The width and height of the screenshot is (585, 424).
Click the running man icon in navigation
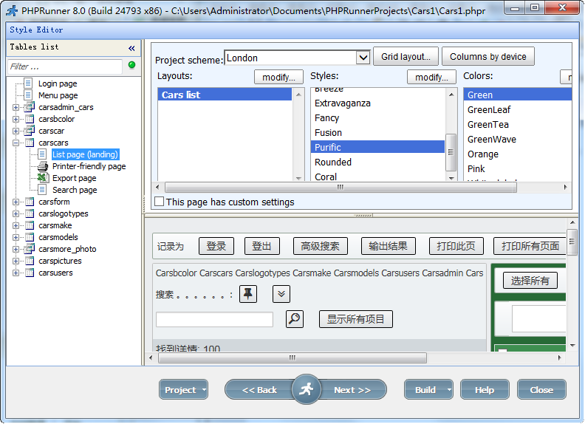[306, 389]
